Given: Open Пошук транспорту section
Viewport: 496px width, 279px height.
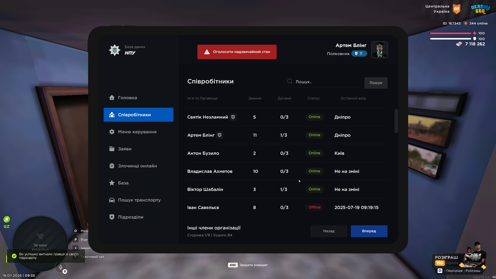Looking at the screenshot, I should click(x=138, y=200).
